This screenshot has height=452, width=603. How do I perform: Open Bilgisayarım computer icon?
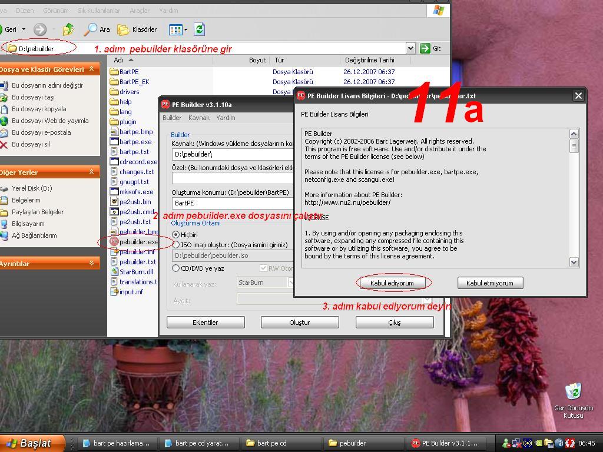pyautogui.click(x=4, y=224)
